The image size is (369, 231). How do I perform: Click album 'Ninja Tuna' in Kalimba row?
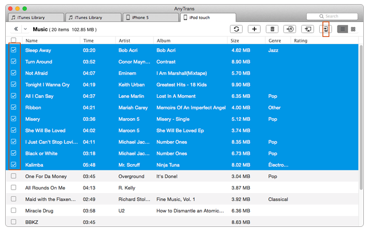(x=168, y=165)
